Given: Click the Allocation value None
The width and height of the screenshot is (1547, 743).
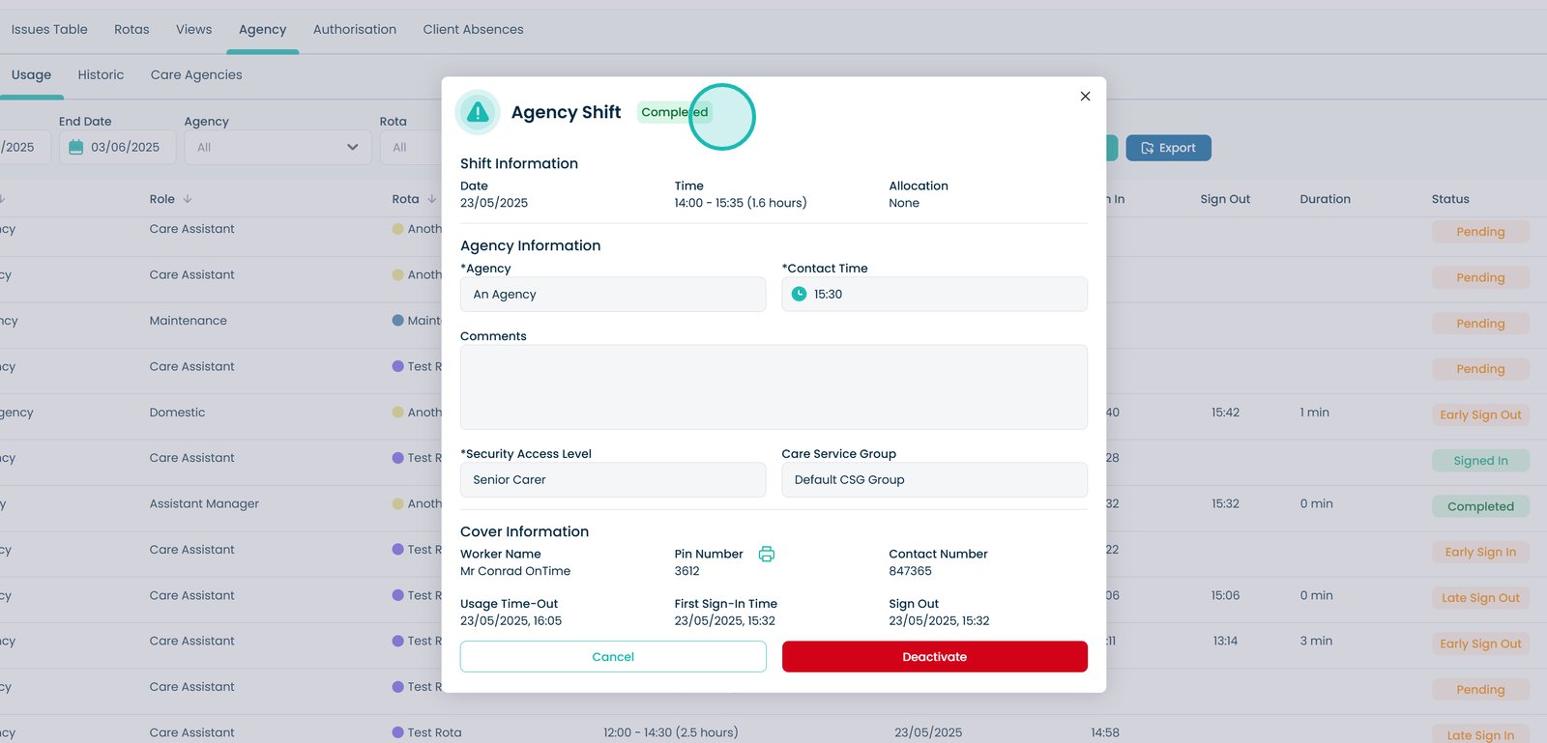Looking at the screenshot, I should [904, 203].
